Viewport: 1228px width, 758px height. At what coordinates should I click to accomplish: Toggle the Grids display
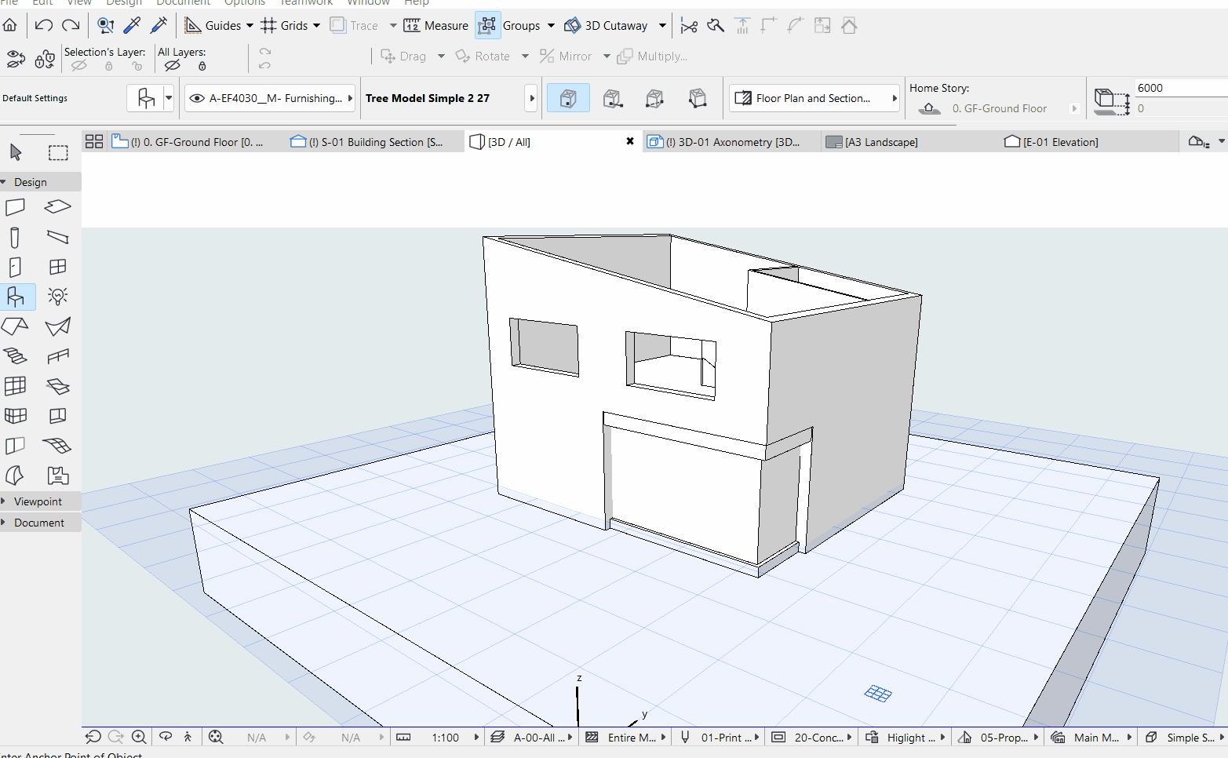284,26
